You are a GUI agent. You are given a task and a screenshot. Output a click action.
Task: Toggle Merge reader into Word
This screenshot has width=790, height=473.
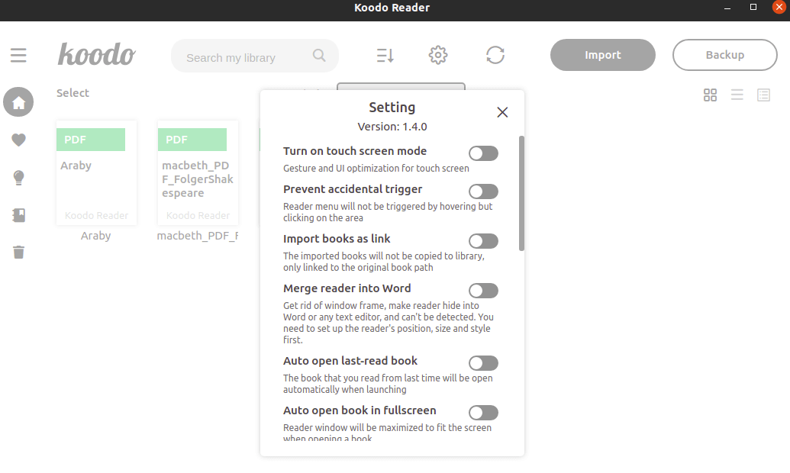coord(483,290)
